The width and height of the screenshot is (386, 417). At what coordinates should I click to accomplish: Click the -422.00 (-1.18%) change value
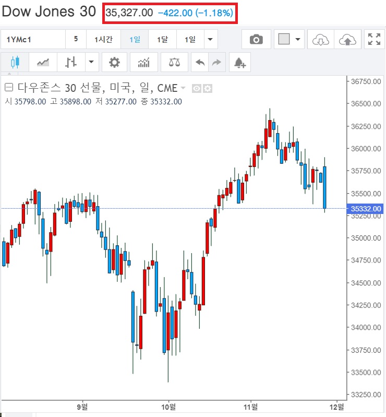pos(196,13)
